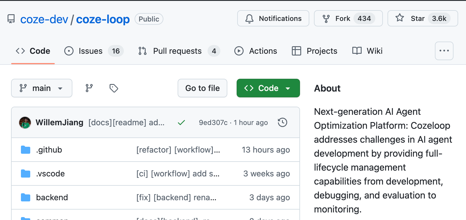Open the Wiki tab
This screenshot has width=466, height=220.
click(x=367, y=51)
